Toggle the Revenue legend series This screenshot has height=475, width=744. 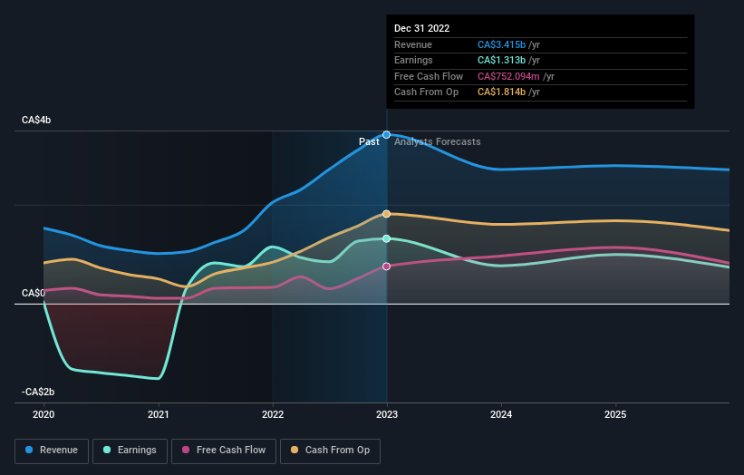click(x=52, y=451)
